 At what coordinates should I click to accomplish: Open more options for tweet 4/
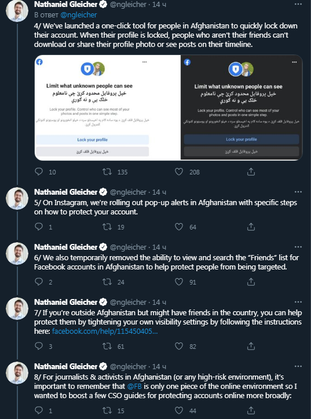298,4
